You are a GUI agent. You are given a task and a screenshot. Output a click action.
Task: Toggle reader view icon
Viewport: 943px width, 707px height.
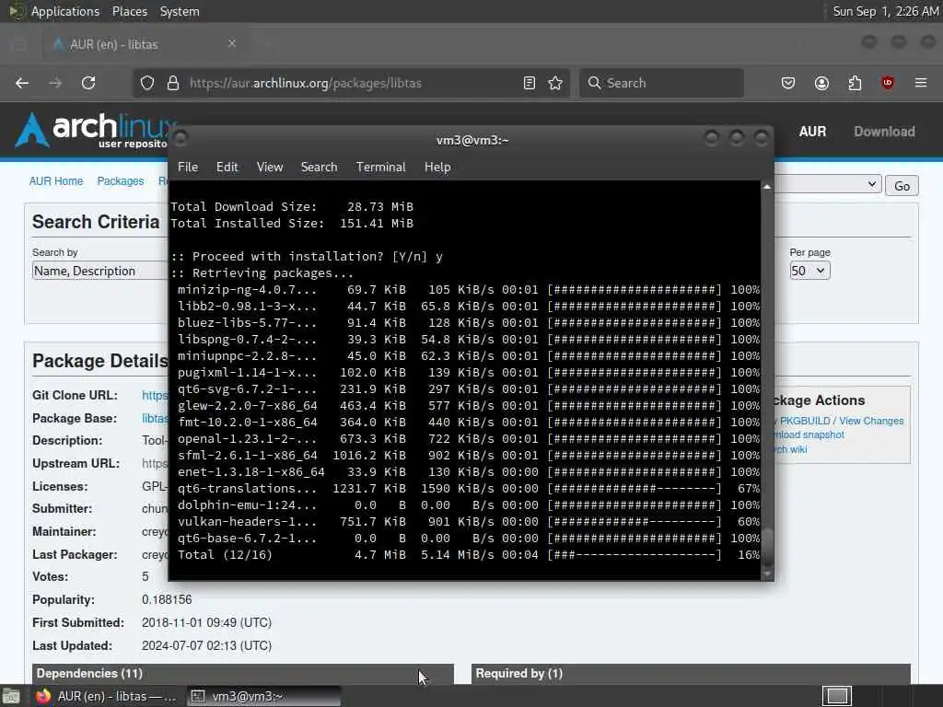530,83
